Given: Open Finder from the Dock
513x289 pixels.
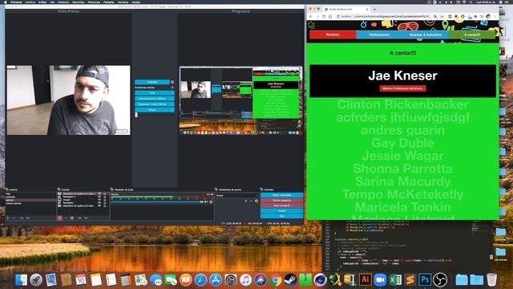Looking at the screenshot, I should 21,280.
